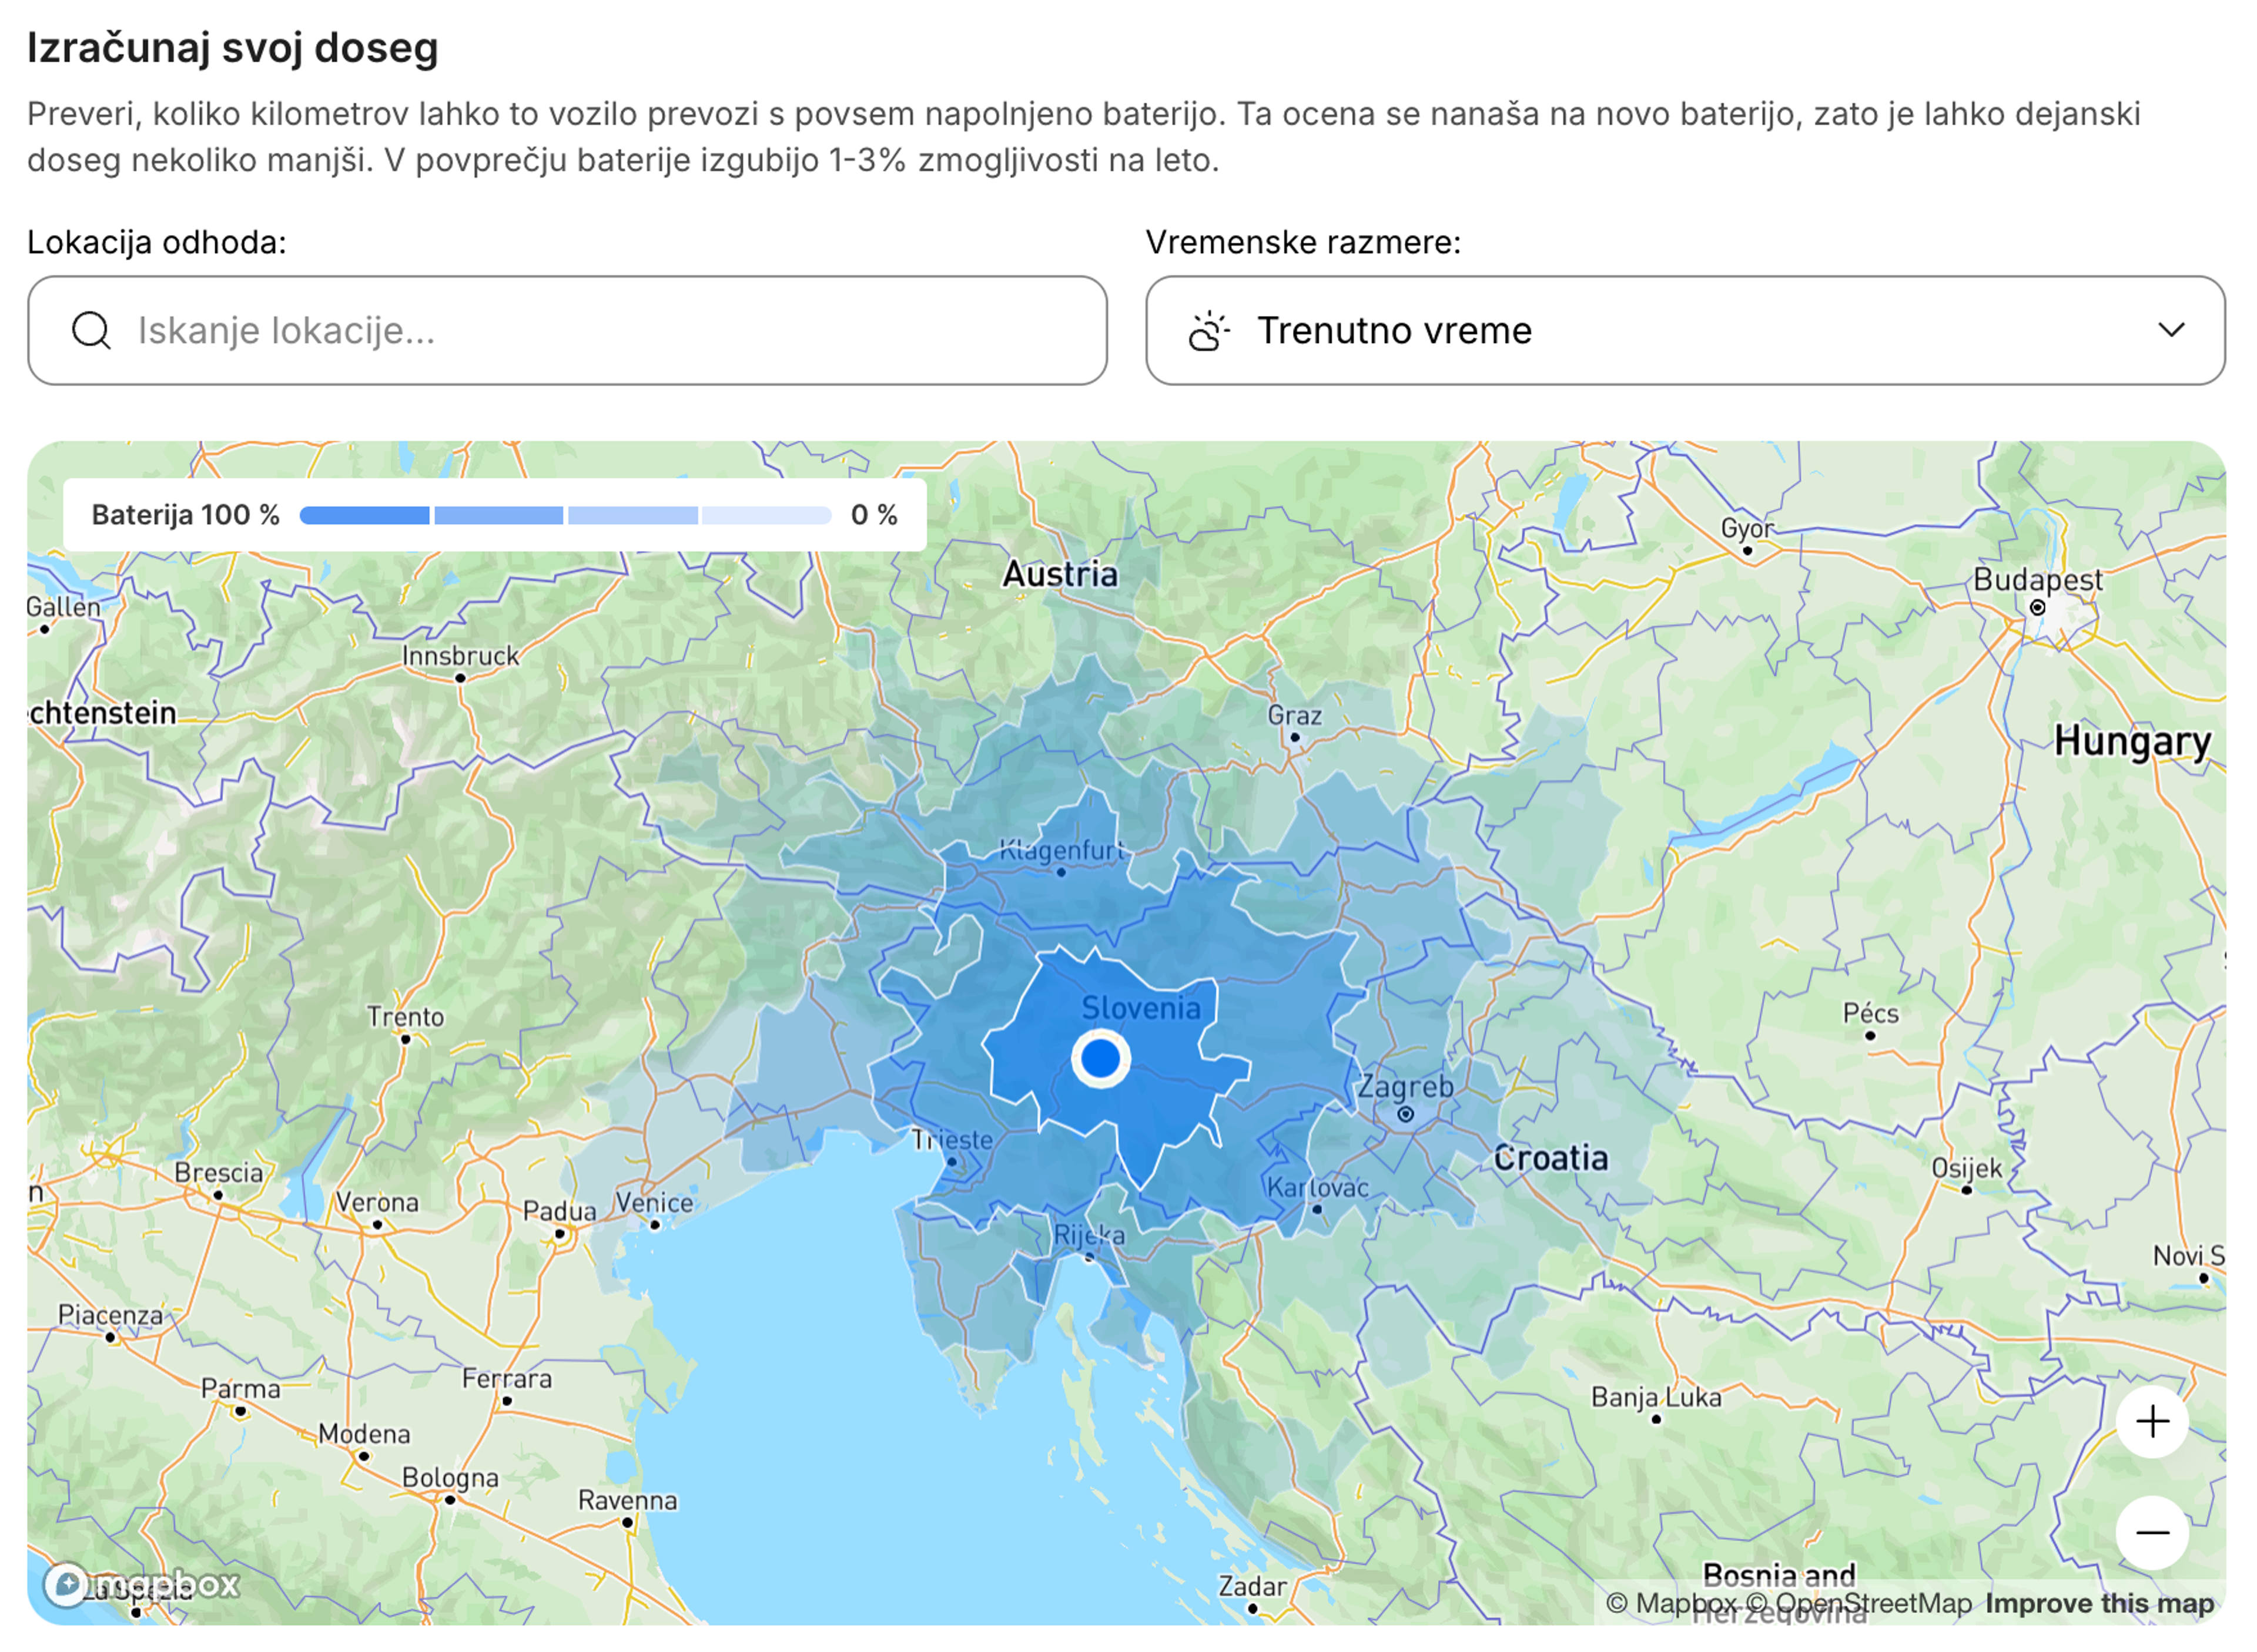Open the © OpenStreetMap attribution link
2257x1652 pixels.
pyautogui.click(x=1859, y=1604)
